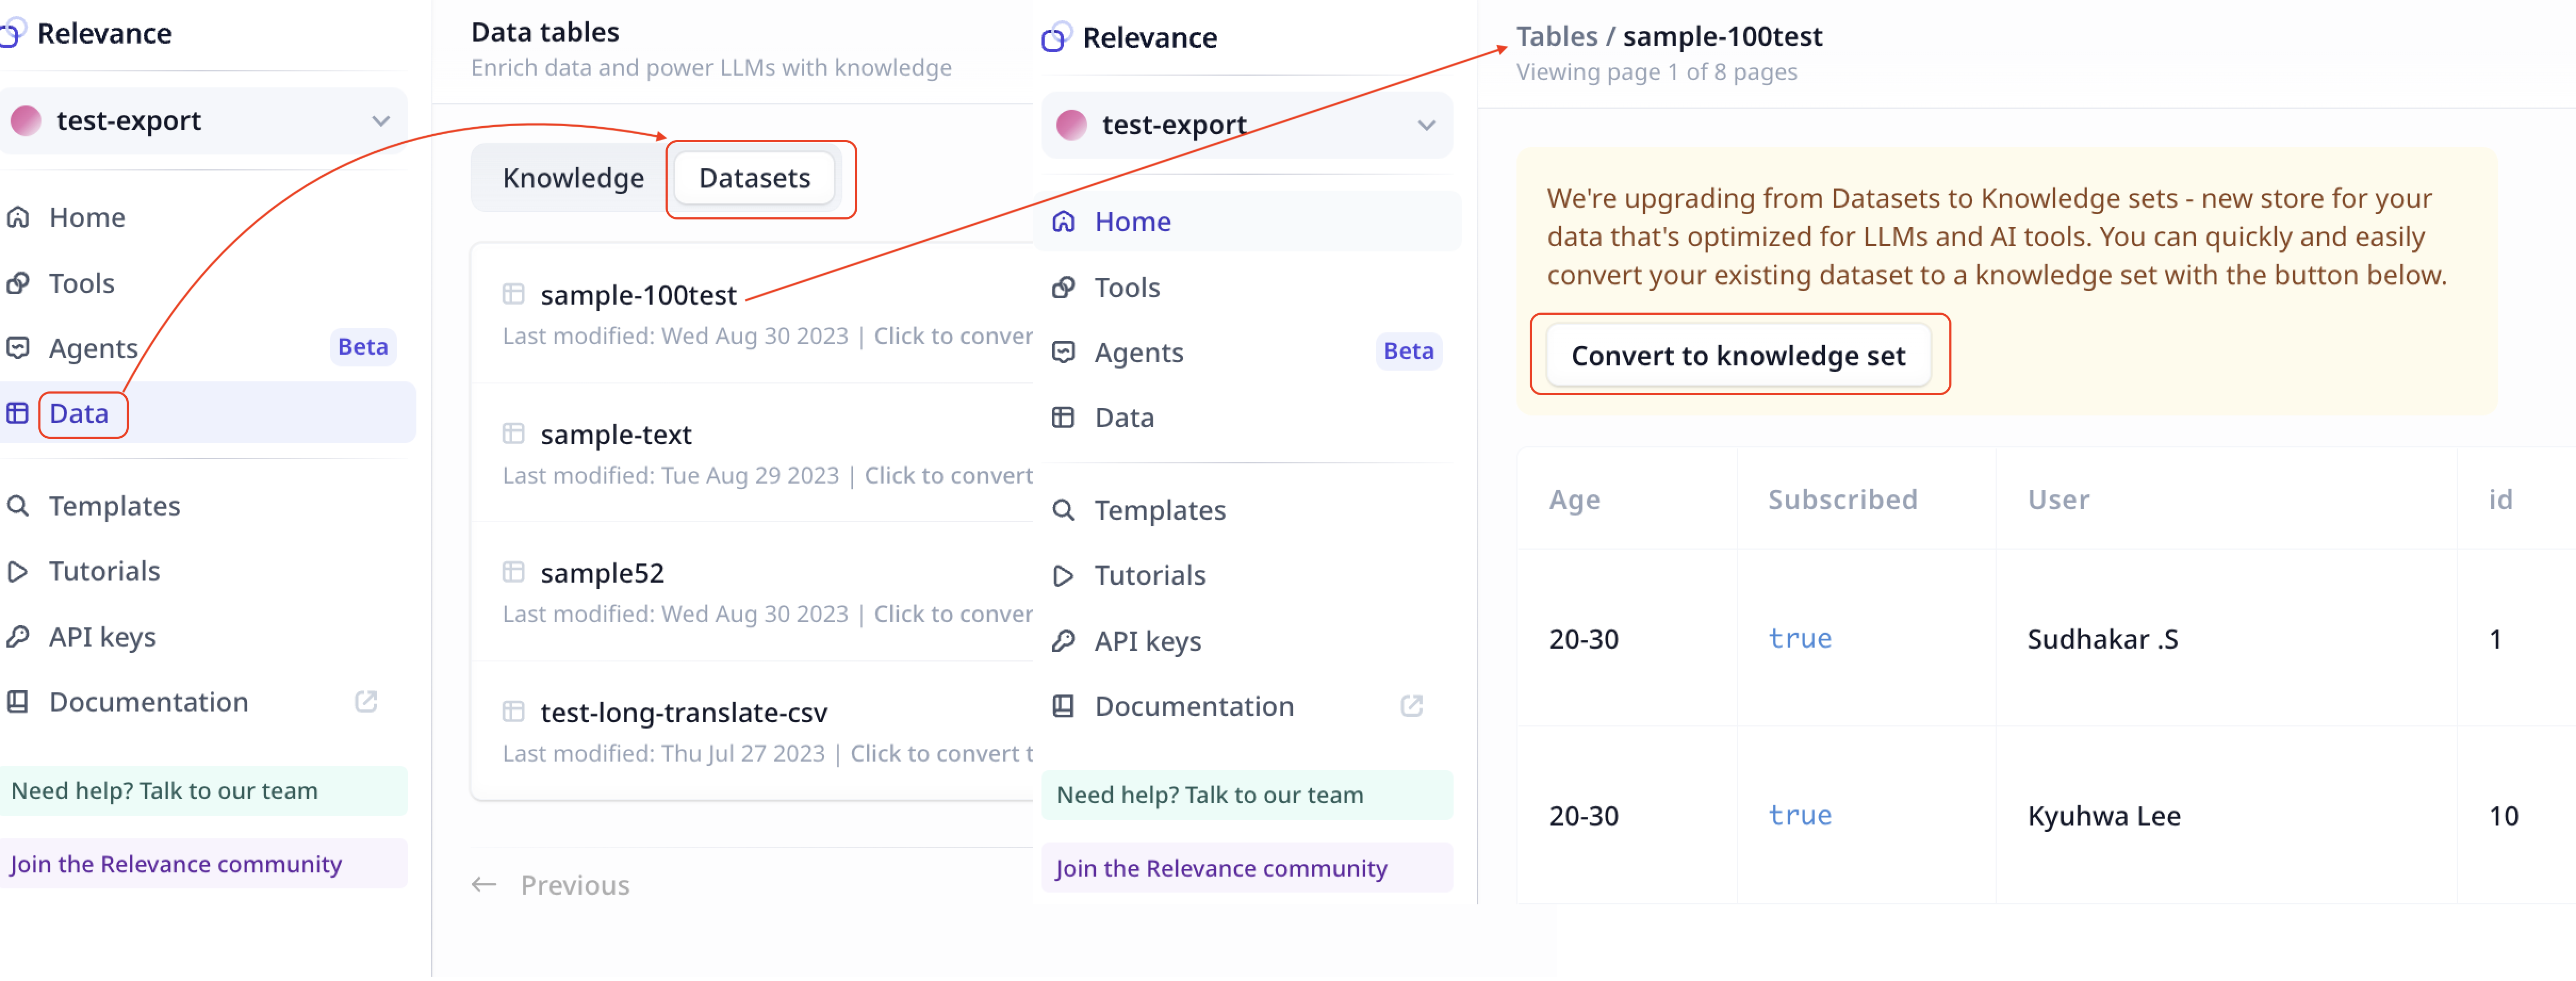Switch to the Knowledge tab
The height and width of the screenshot is (981, 2576).
[x=573, y=178]
